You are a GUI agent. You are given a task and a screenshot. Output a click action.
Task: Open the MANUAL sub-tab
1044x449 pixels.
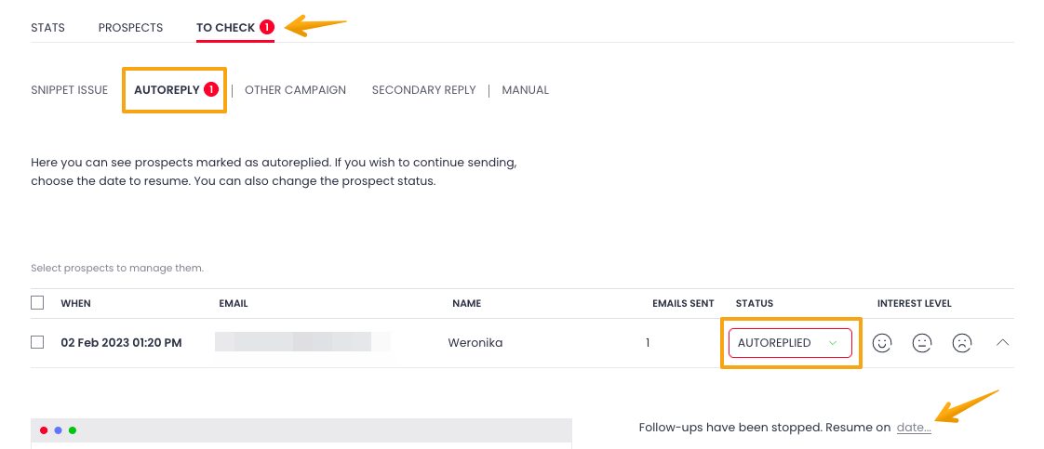(526, 90)
